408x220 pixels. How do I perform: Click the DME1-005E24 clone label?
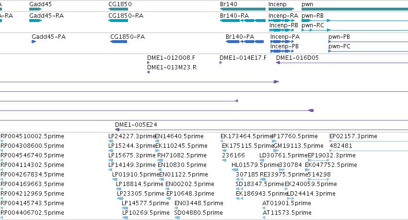[x=136, y=125]
